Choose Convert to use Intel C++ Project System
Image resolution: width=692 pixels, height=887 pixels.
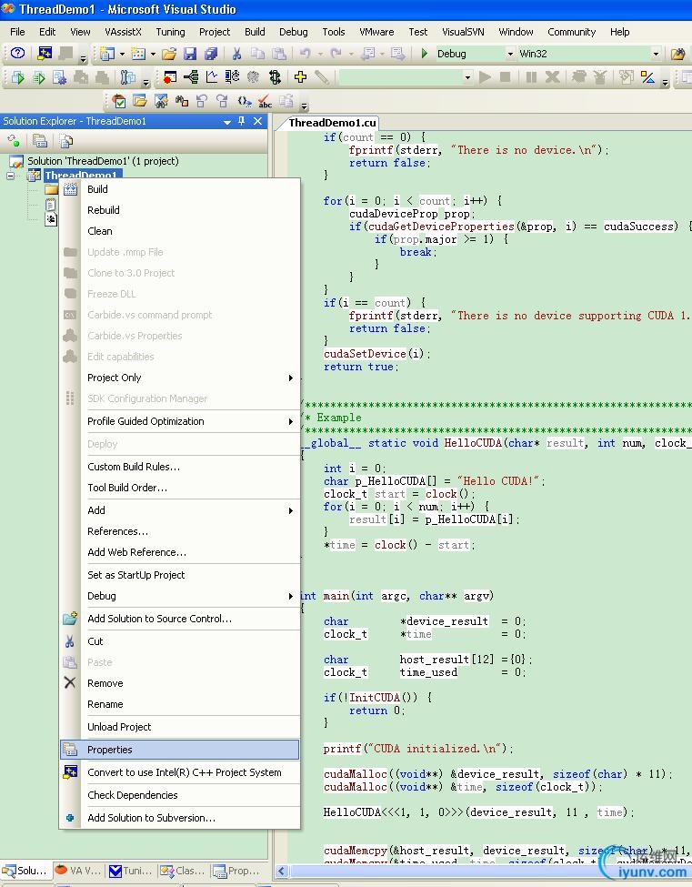[179, 772]
